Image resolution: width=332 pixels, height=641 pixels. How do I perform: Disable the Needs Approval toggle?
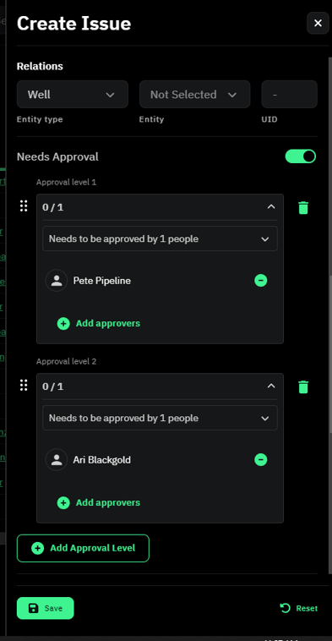[301, 156]
